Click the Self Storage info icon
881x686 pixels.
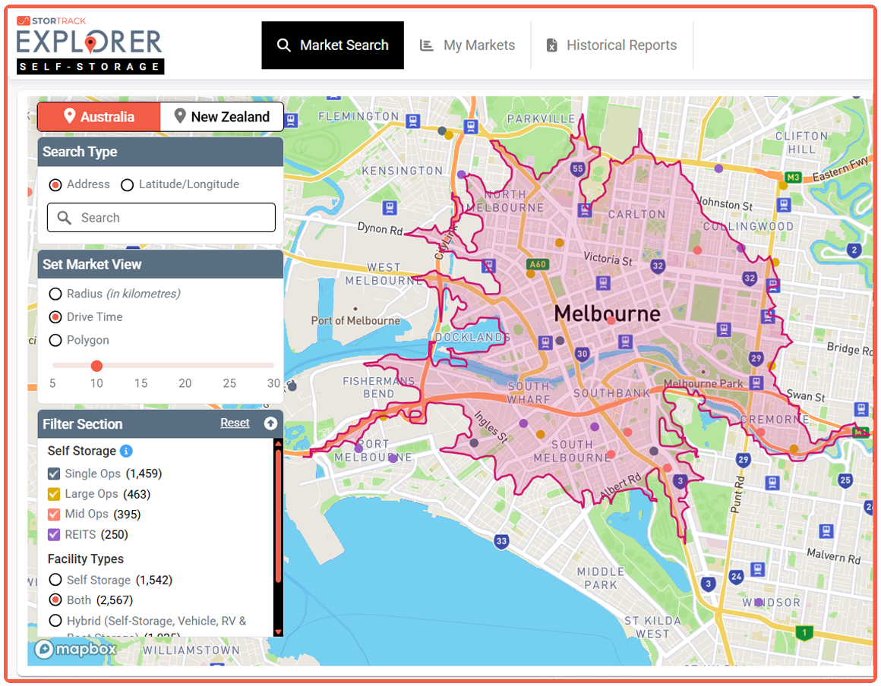tap(126, 451)
